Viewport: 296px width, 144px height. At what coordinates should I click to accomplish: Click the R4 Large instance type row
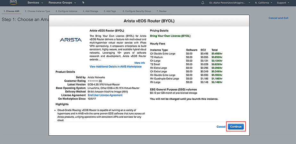click(x=186, y=82)
